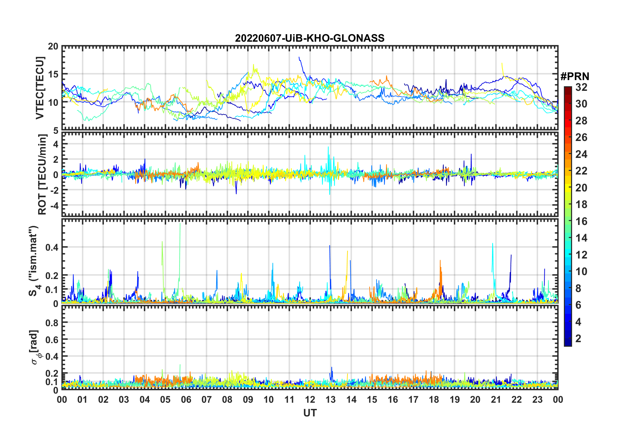Image resolution: width=620 pixels, height=433 pixels.
Task: Click the UT hour tick label 07
Action: (207, 399)
